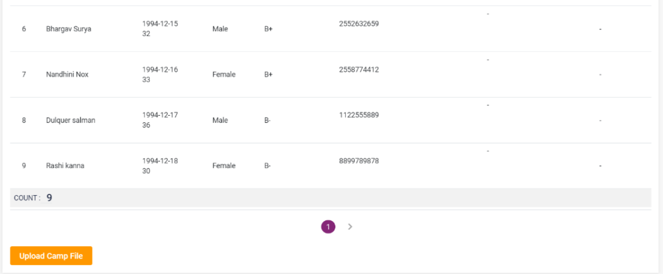This screenshot has width=663, height=274.
Task: Go to the next page chevron
Action: click(350, 227)
